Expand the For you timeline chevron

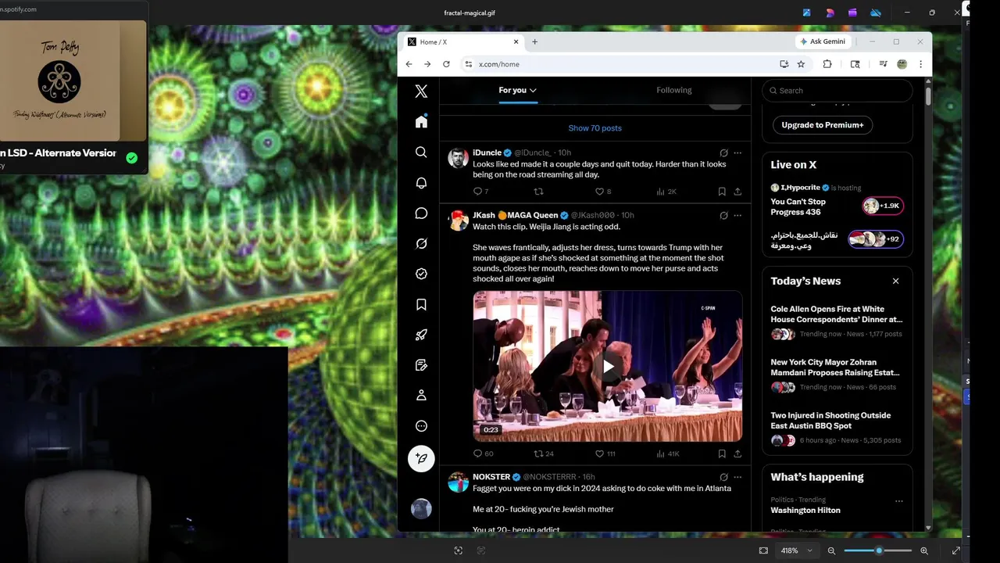pyautogui.click(x=533, y=91)
